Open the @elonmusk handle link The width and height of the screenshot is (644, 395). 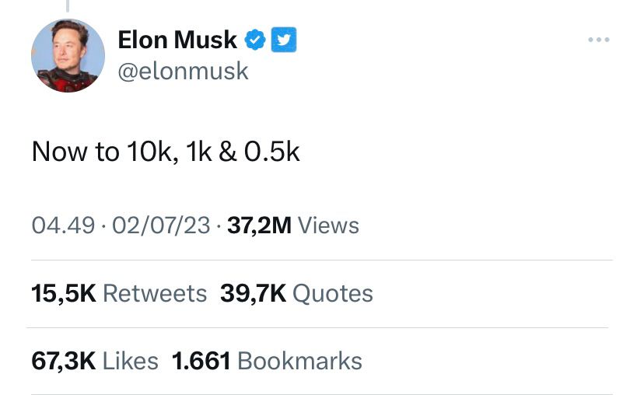click(183, 72)
